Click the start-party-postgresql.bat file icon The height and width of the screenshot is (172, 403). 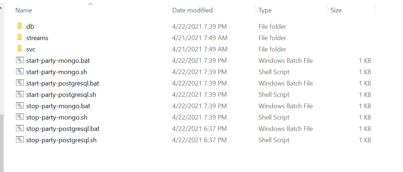click(20, 83)
